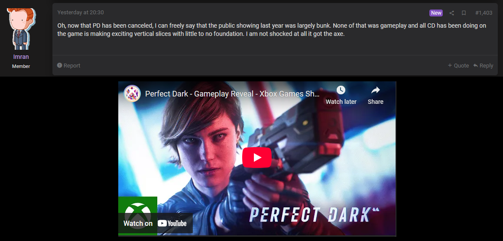The image size is (503, 241).
Task: Open post number #1,403 permalink
Action: [484, 13]
